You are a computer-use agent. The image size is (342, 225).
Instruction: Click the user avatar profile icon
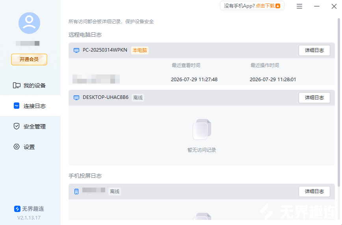coord(29,23)
